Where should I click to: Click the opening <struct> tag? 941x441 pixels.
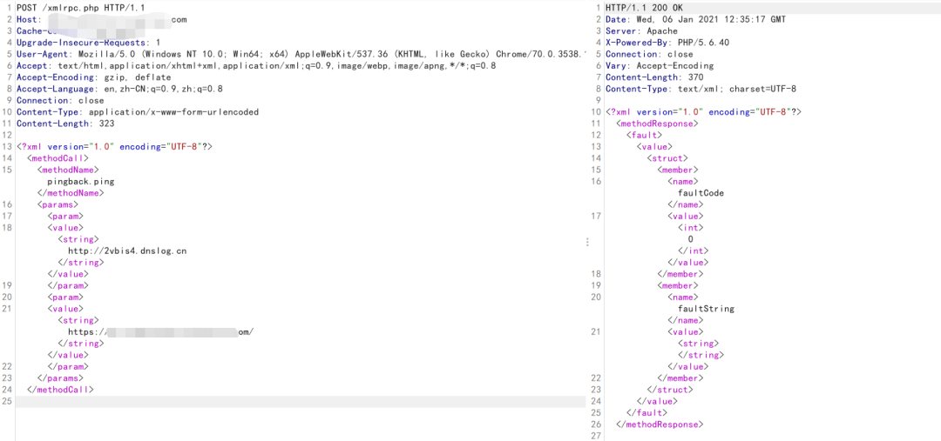(x=667, y=158)
